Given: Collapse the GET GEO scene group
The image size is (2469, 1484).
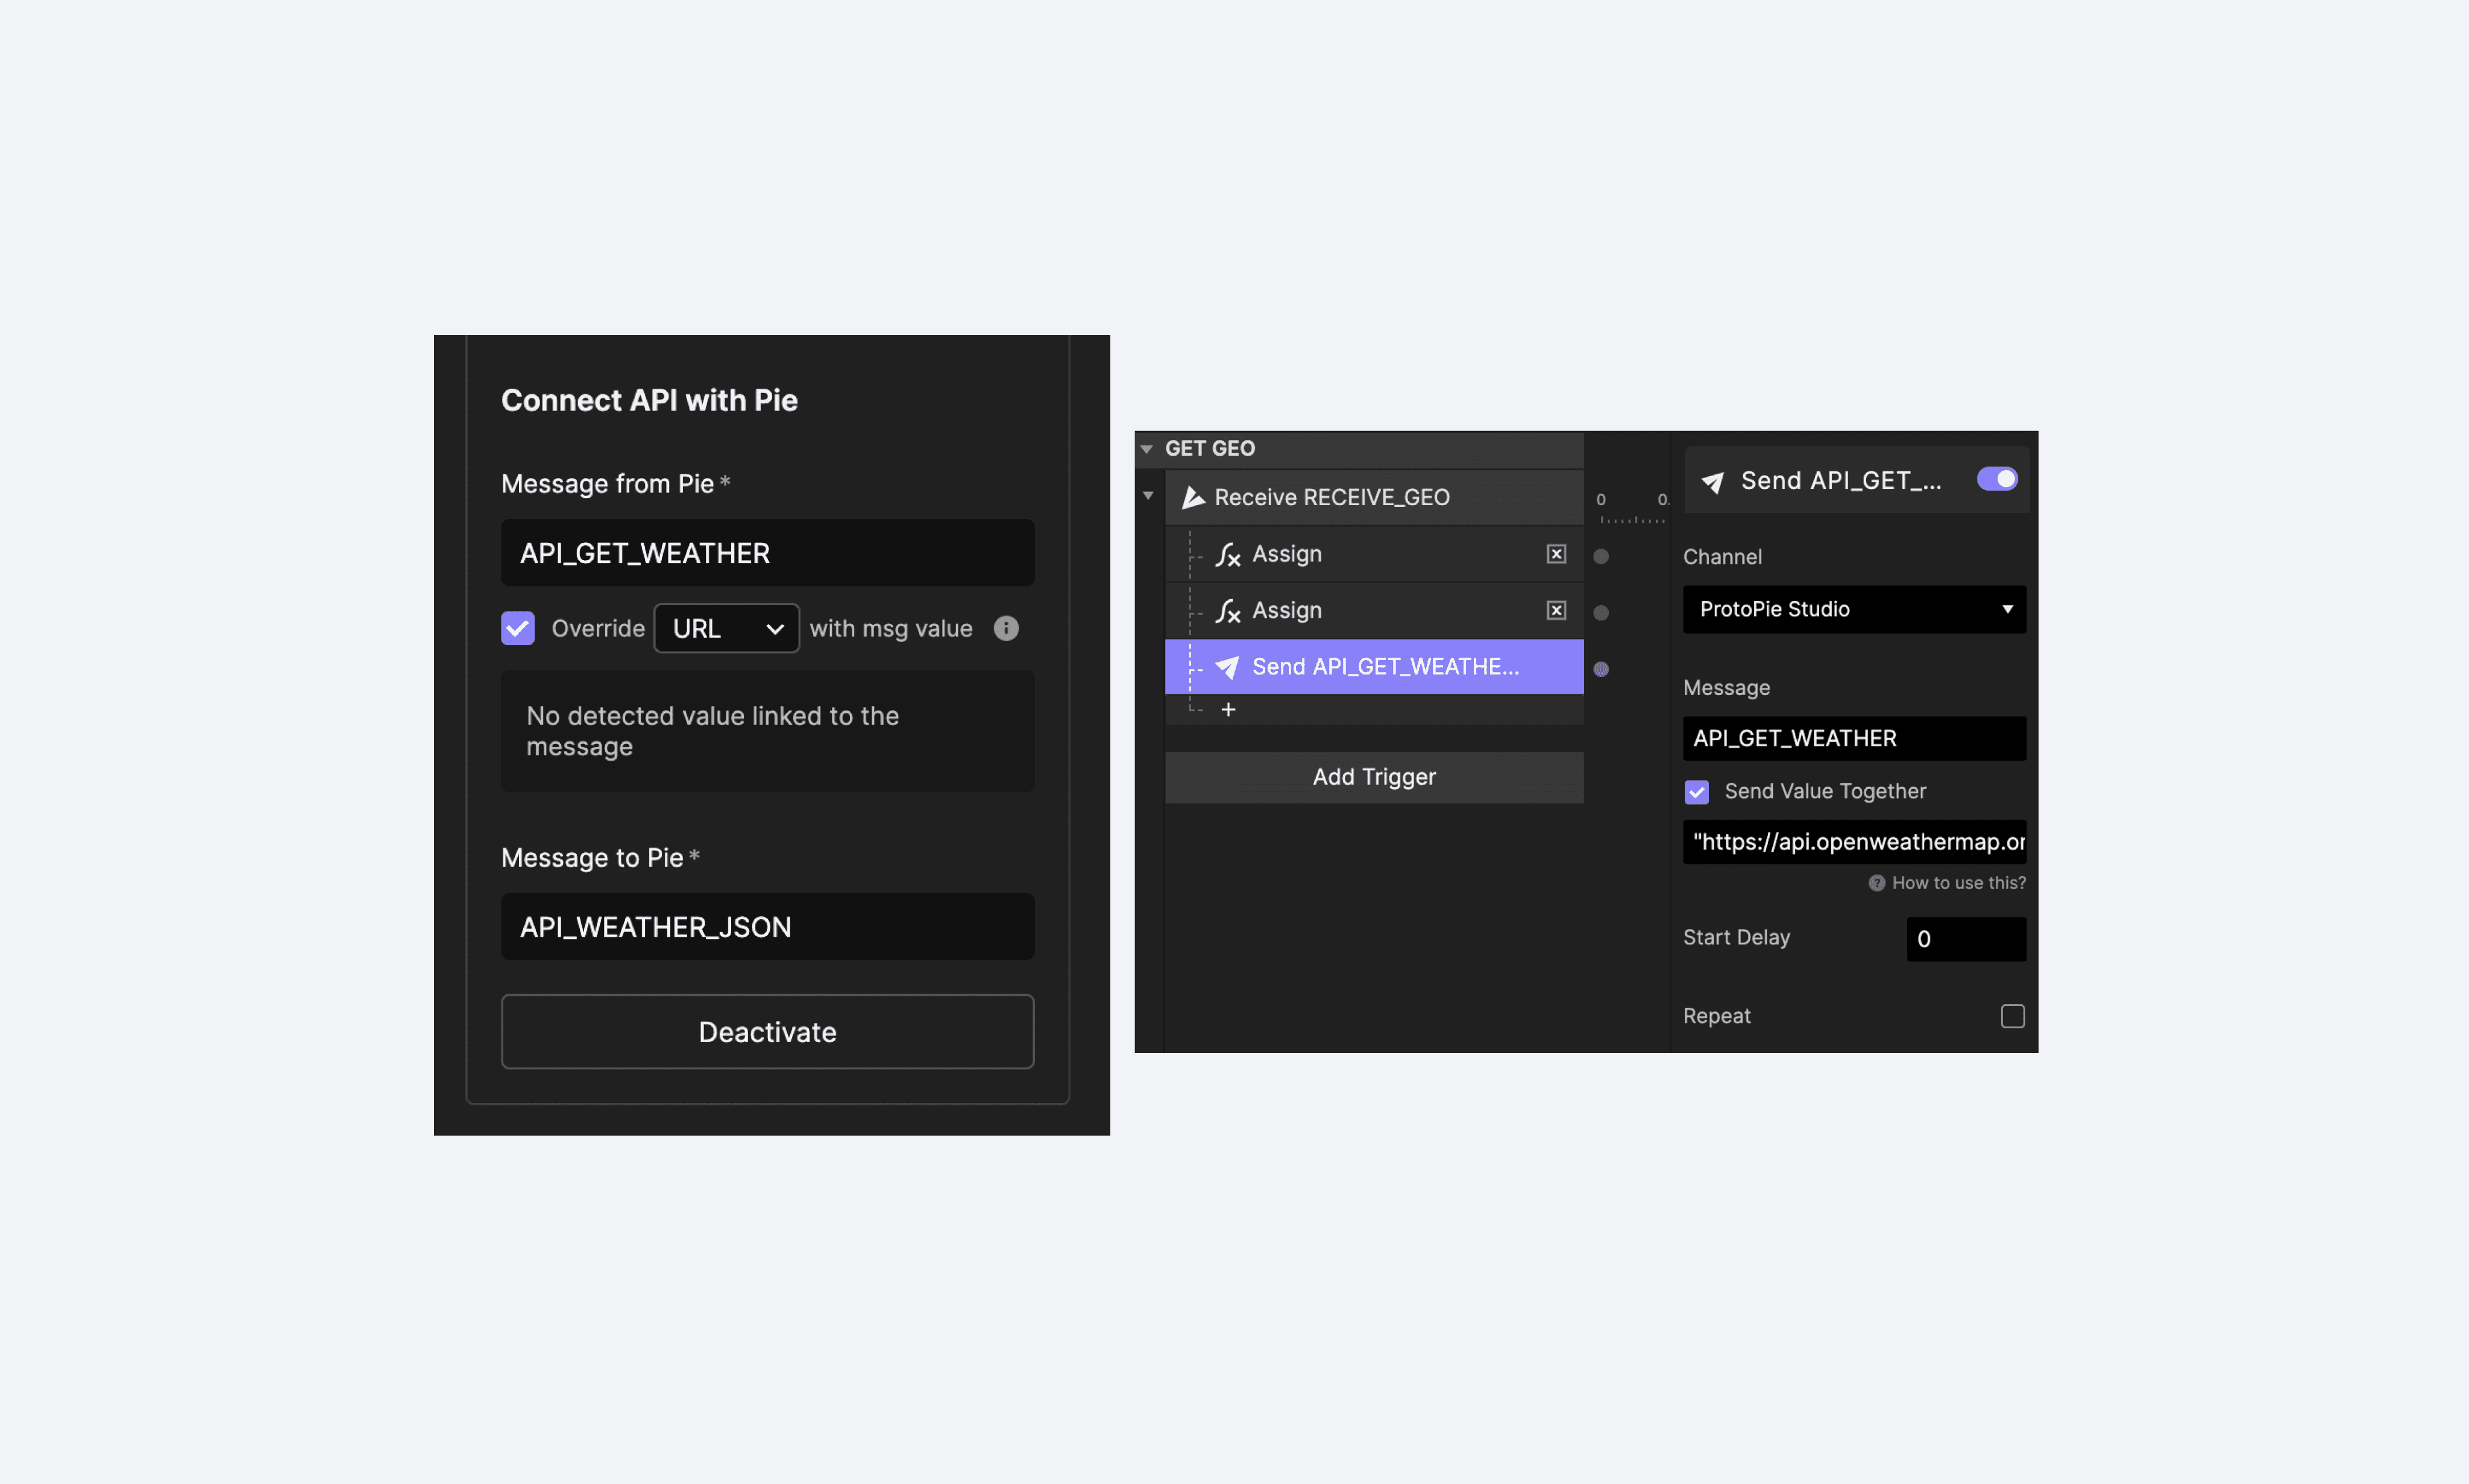Looking at the screenshot, I should [x=1147, y=449].
